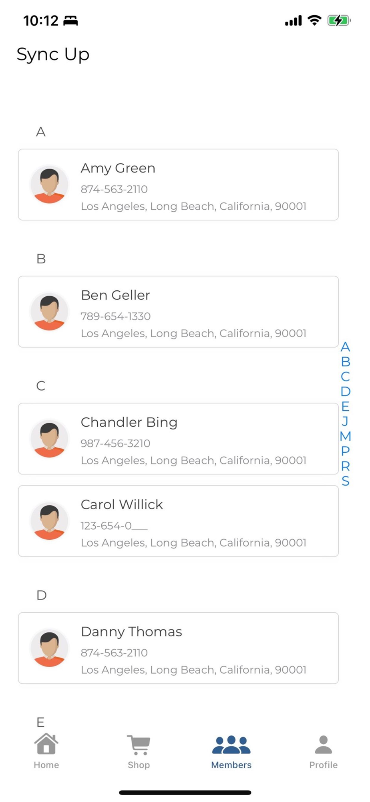Image resolution: width=370 pixels, height=802 pixels.
Task: Tap Amy Green's avatar picture
Action: click(49, 185)
